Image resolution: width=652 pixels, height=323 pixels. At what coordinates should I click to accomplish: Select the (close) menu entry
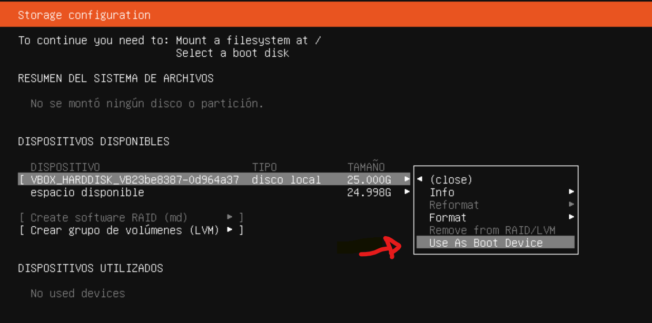click(451, 179)
